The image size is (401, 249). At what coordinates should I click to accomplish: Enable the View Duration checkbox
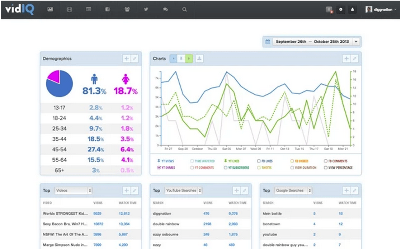[x=292, y=168]
